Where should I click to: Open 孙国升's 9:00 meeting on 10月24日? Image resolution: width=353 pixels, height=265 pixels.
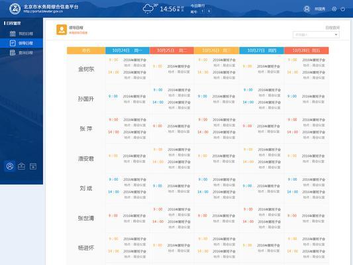click(x=127, y=99)
